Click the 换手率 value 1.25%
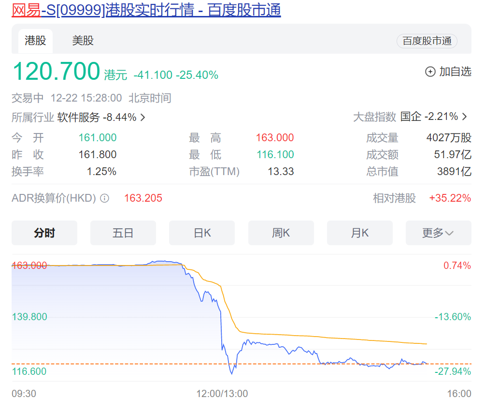Screen dimensions: 485x399 coord(101,171)
